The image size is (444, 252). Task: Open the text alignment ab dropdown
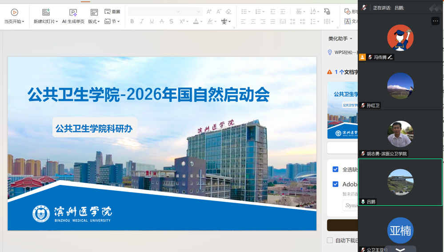301,12
